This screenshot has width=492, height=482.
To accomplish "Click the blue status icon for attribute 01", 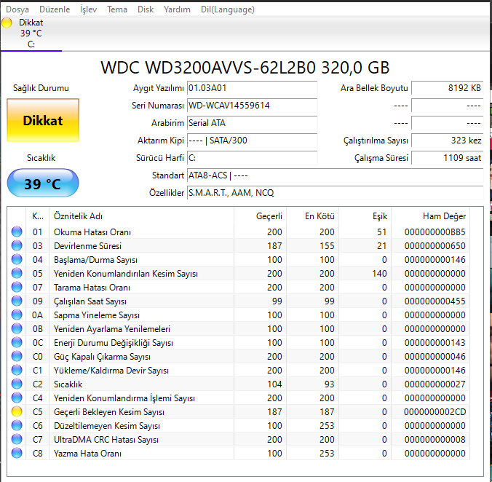I will coord(17,232).
